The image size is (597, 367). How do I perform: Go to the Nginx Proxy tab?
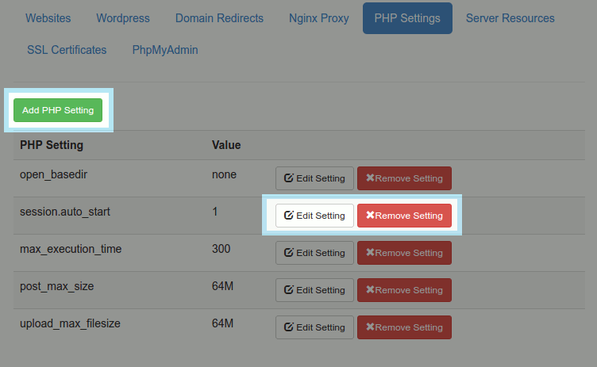(x=318, y=18)
